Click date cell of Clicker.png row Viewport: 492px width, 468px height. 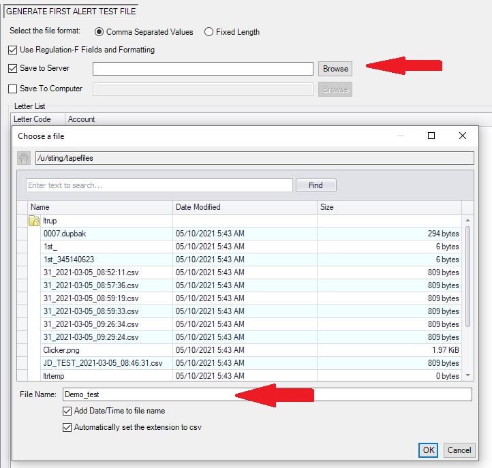pos(245,350)
